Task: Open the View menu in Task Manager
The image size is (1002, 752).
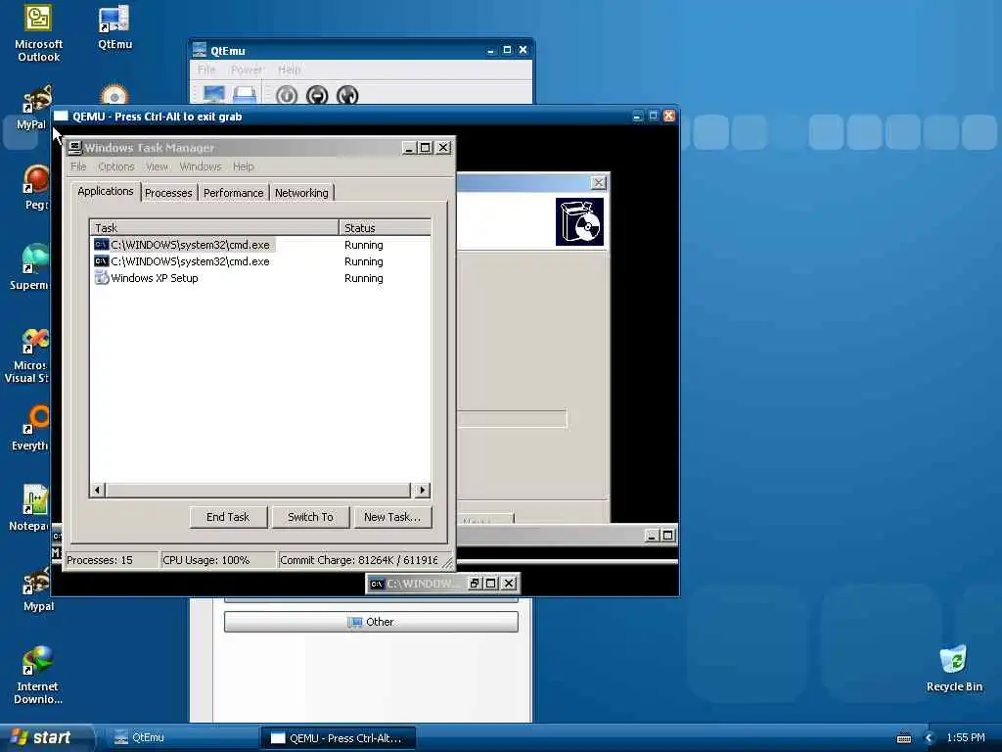Action: click(157, 166)
